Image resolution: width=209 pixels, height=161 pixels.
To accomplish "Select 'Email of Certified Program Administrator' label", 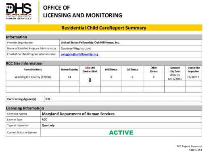I will tap(31, 54).
